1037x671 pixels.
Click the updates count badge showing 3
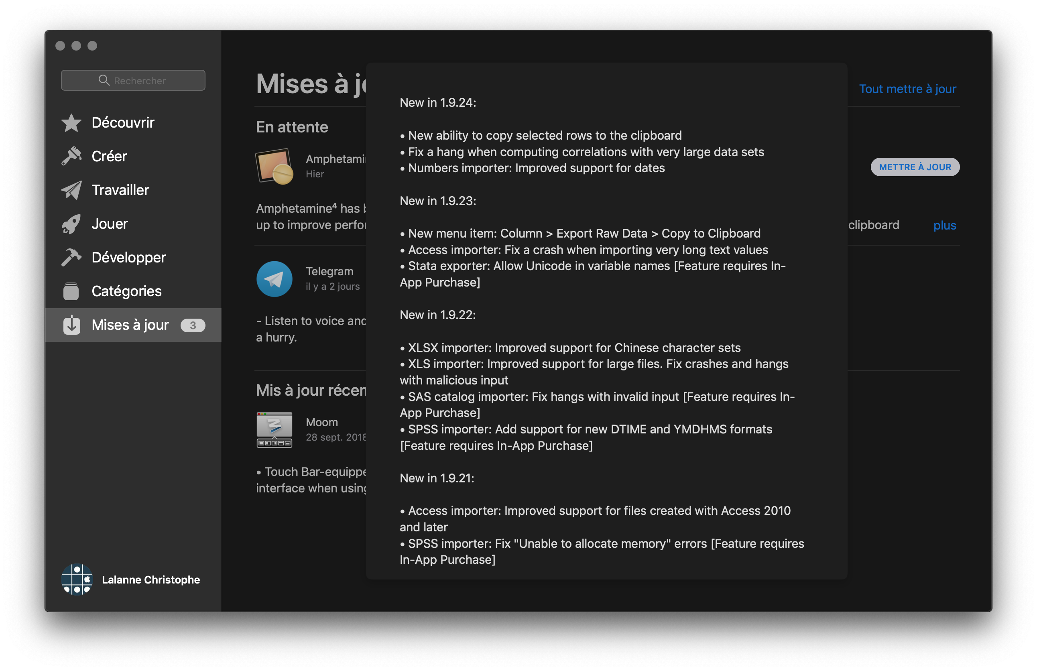click(x=193, y=325)
